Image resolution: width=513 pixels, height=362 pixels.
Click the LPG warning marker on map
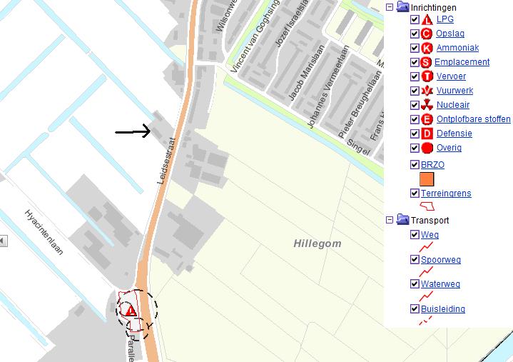coord(131,311)
